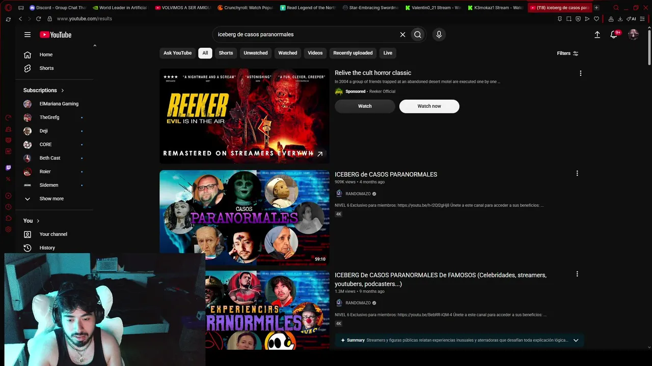Select the Watched filter chip
The height and width of the screenshot is (366, 652).
[288, 53]
